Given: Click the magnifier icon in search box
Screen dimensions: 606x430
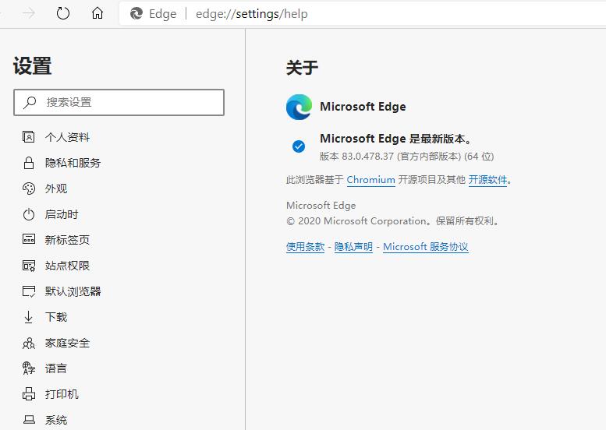Looking at the screenshot, I should (30, 102).
